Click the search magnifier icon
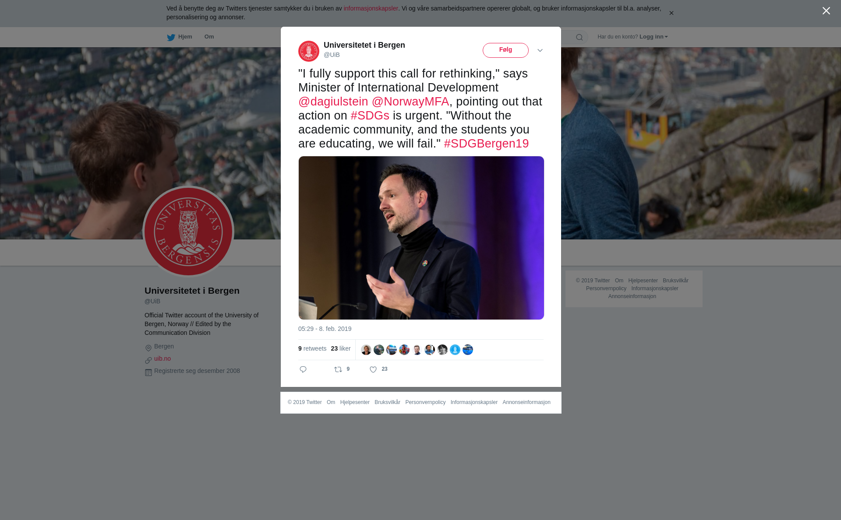Image resolution: width=841 pixels, height=520 pixels. point(580,37)
